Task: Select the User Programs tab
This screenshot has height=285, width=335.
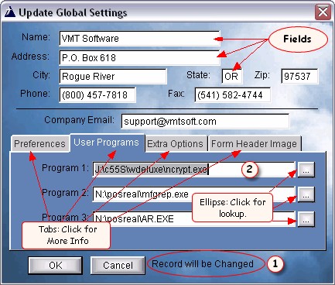Action: click(107, 142)
